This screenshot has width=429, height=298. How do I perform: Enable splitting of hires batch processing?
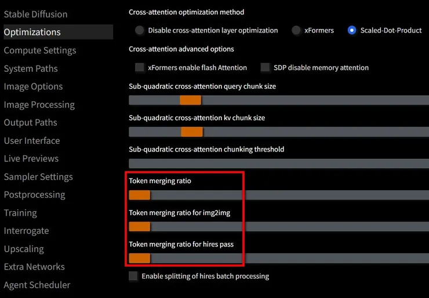pyautogui.click(x=134, y=276)
